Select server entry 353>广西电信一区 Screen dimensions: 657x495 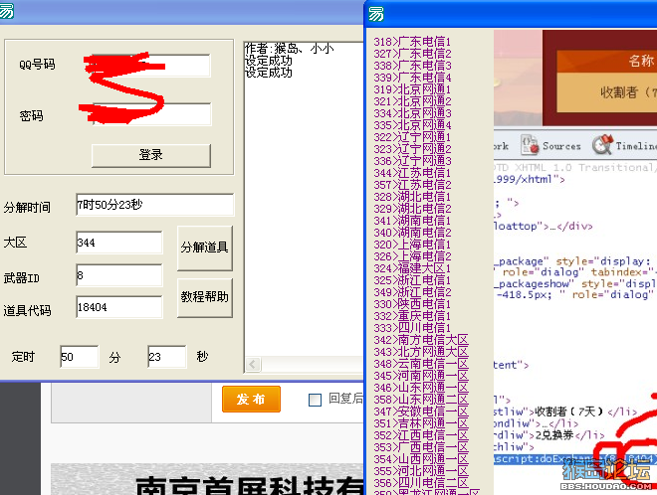[x=421, y=447]
